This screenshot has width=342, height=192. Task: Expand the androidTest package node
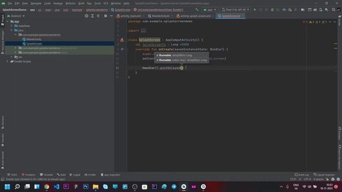pyautogui.click(x=15, y=48)
